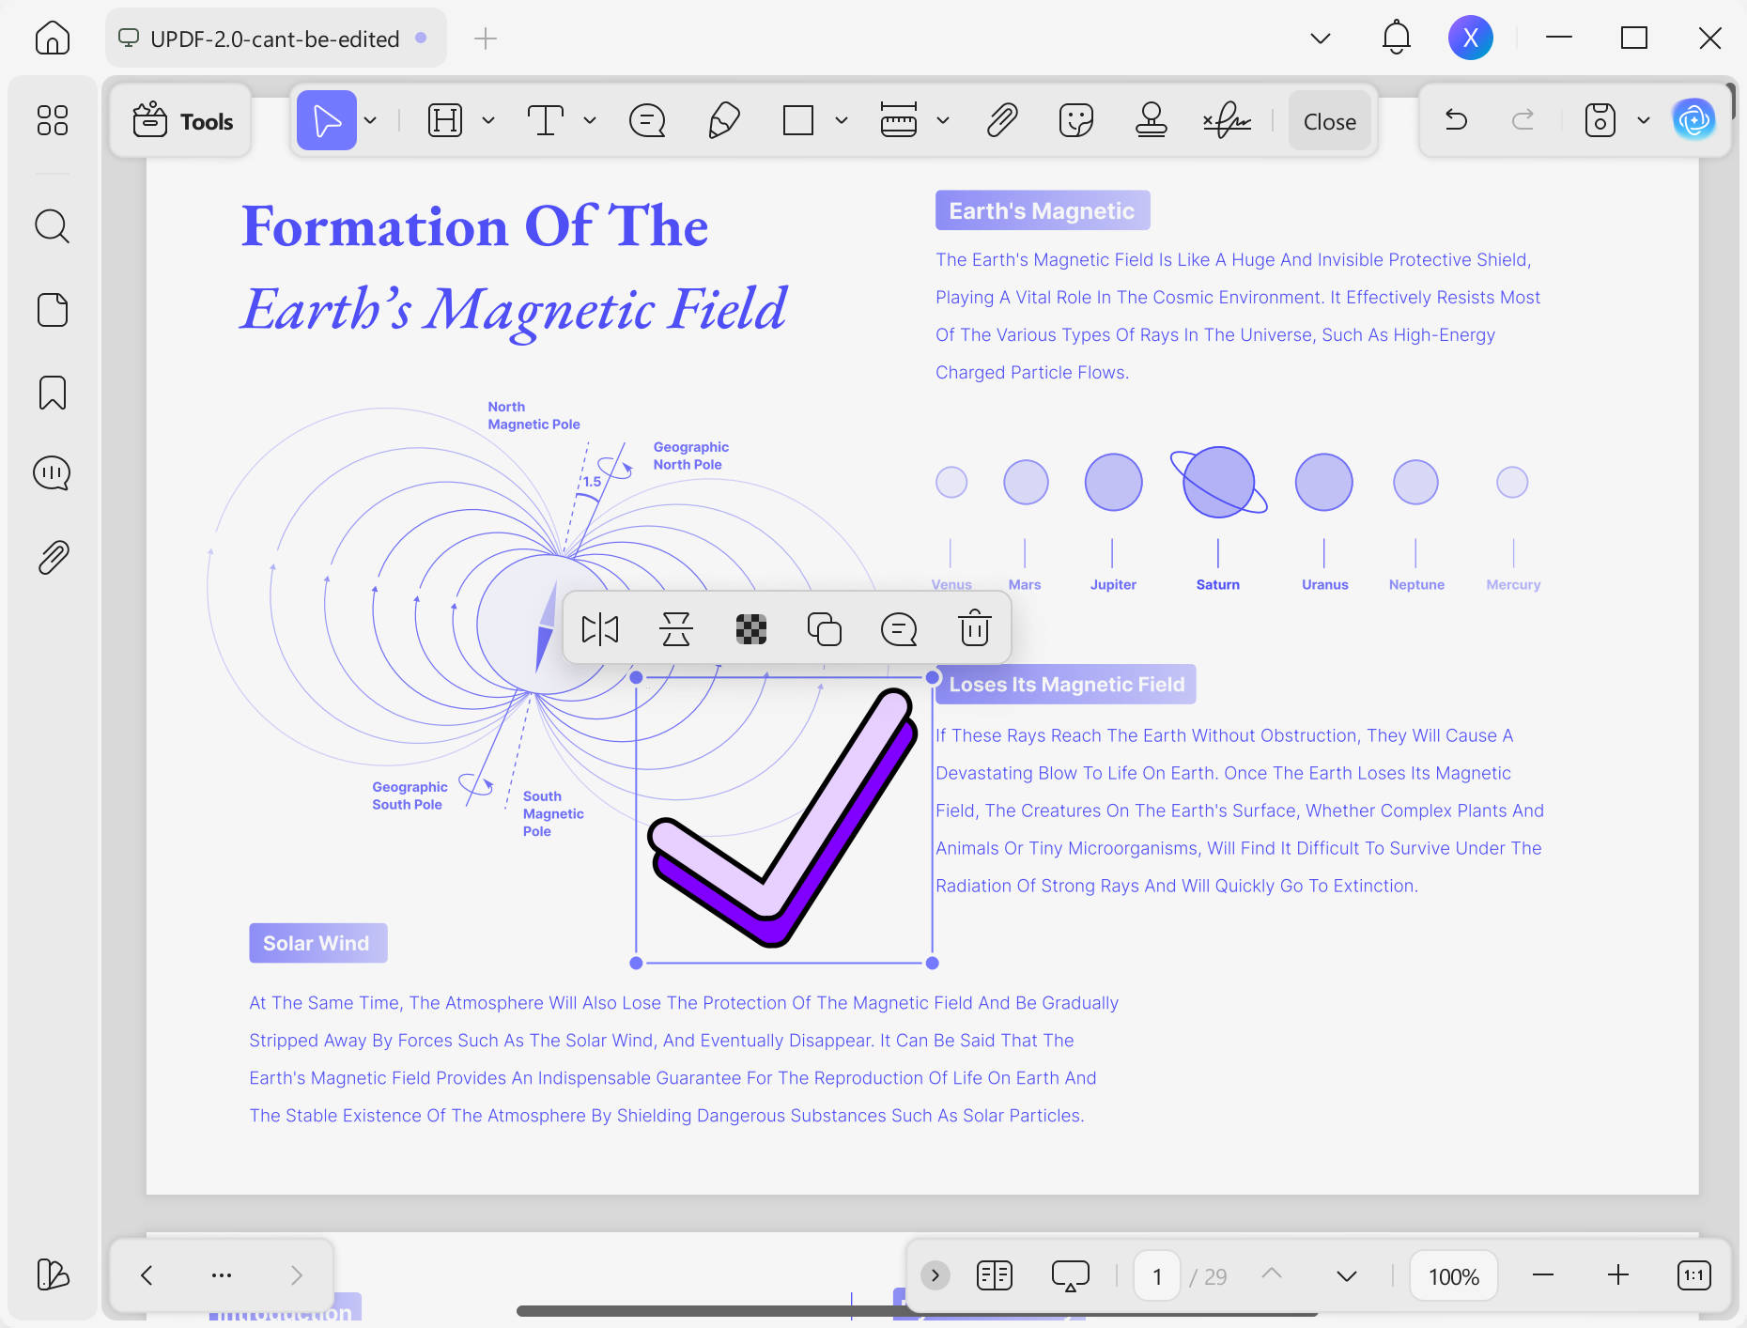The width and height of the screenshot is (1747, 1328).
Task: Choose the Text box tool
Action: pos(545,120)
